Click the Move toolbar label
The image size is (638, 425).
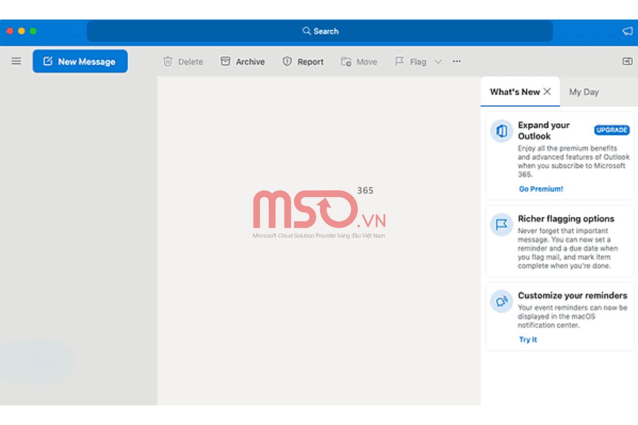367,62
